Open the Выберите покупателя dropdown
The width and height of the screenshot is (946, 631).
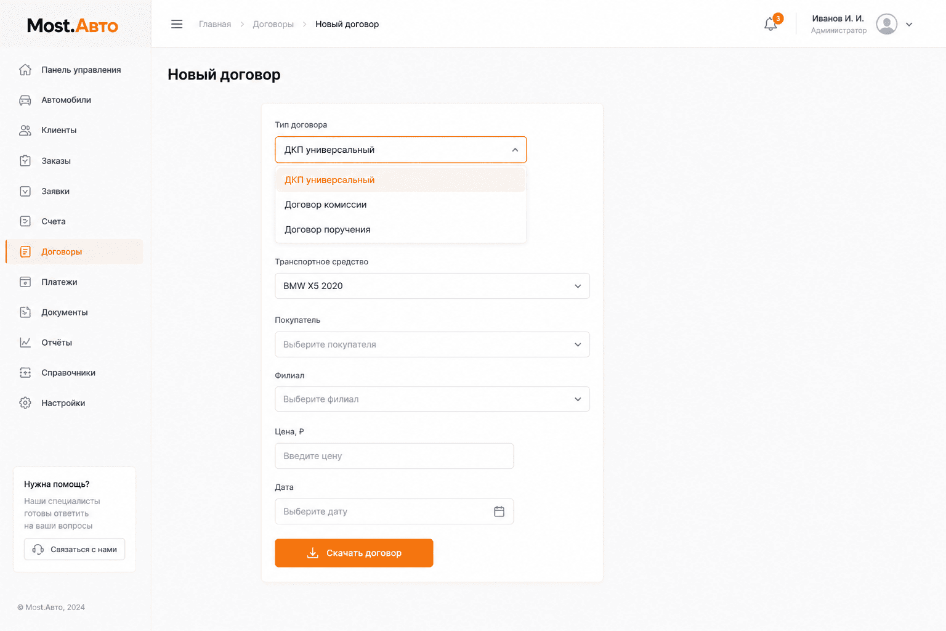[432, 344]
